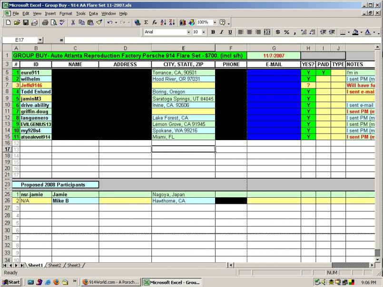
Task: Click the Start button
Action: [10, 281]
